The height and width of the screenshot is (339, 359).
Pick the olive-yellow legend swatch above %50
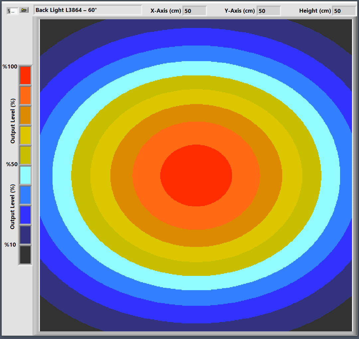25,155
